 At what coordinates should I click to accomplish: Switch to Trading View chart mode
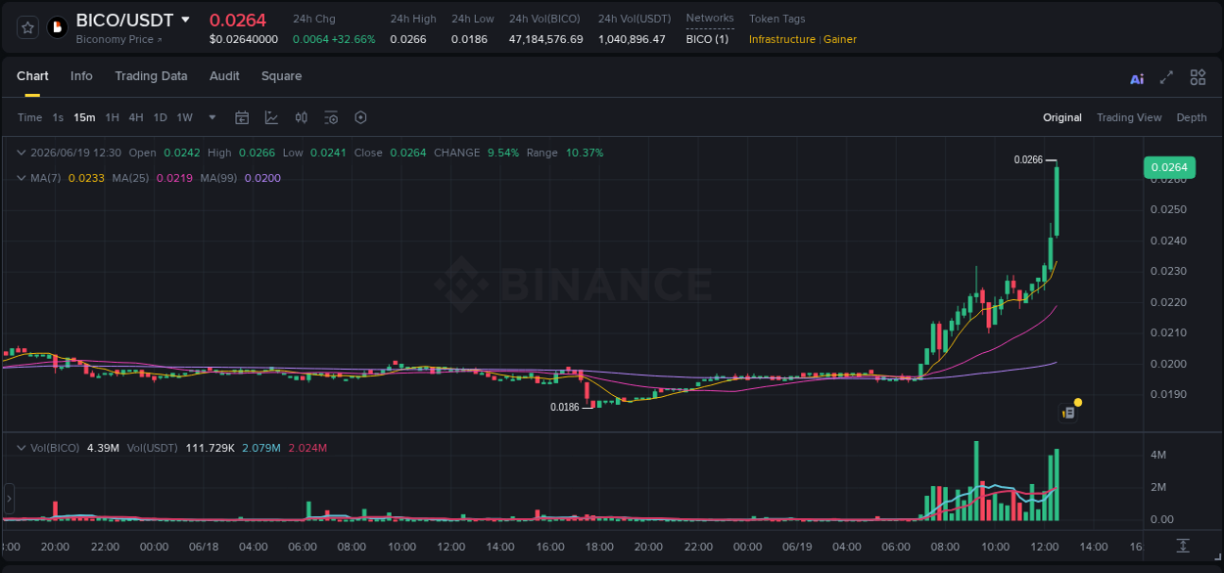1129,117
